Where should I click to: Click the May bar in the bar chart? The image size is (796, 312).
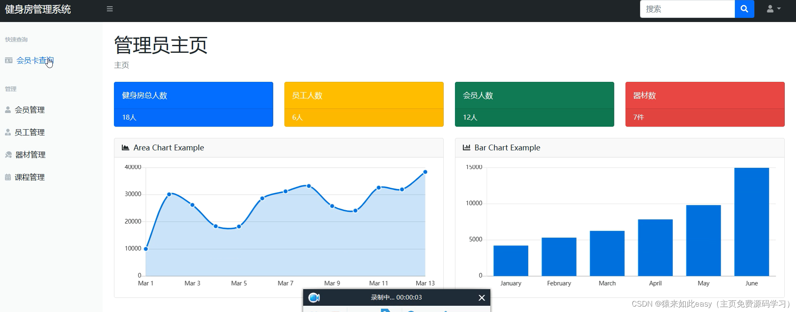(703, 241)
